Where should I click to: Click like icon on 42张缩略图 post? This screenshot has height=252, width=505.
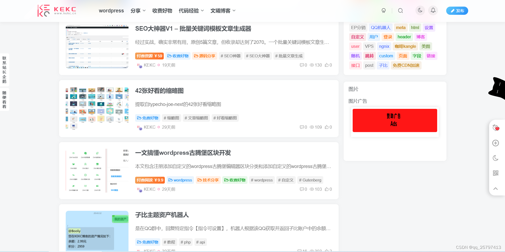[327, 127]
